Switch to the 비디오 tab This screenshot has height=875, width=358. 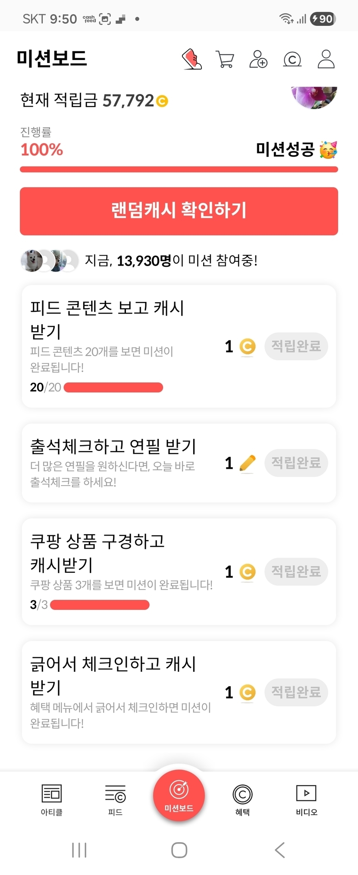(306, 800)
